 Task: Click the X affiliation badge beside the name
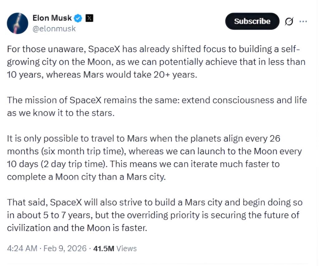(x=89, y=18)
